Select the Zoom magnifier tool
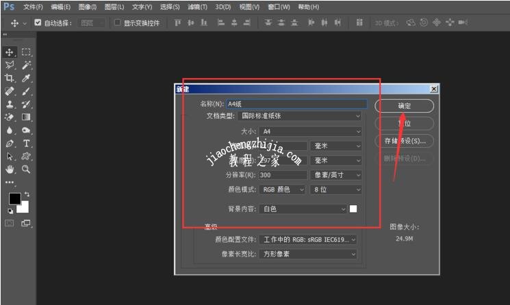This screenshot has width=510, height=305. (x=26, y=168)
